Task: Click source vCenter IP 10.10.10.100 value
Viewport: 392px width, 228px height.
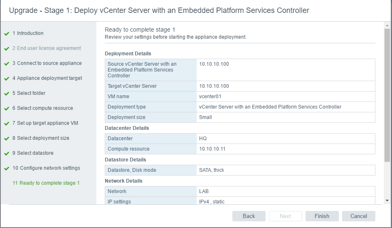Action: (214, 64)
